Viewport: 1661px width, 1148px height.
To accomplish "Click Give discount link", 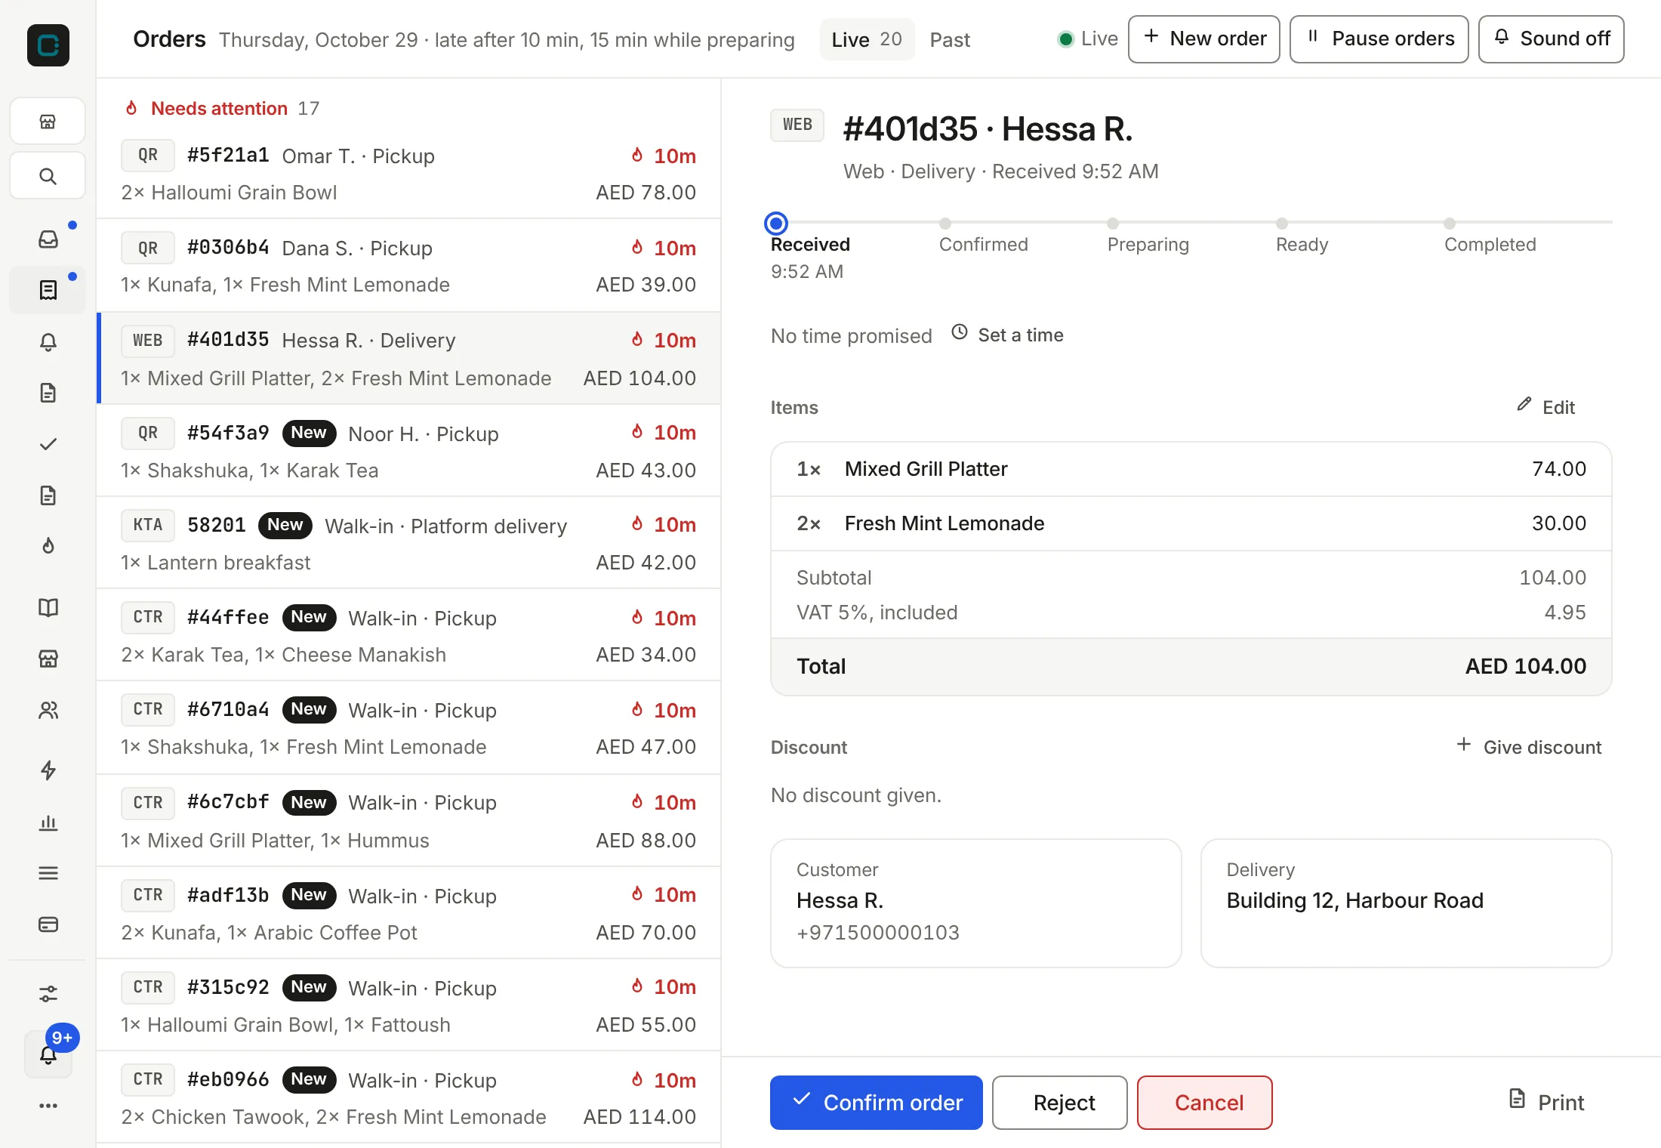I will coord(1529,747).
